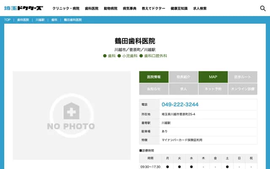The width and height of the screenshot is (270, 169).
Task: Open 歯科医院 menu item
Action: pos(92,8)
